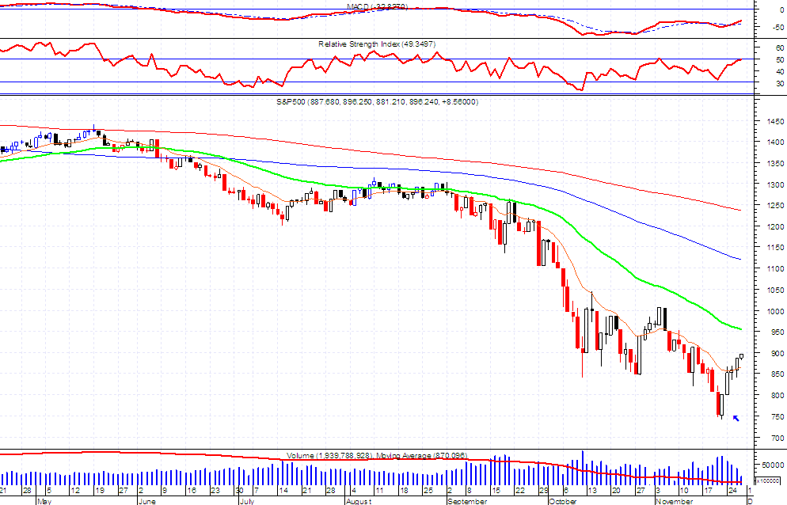787x505 pixels.
Task: Select the October month label
Action: (x=563, y=501)
